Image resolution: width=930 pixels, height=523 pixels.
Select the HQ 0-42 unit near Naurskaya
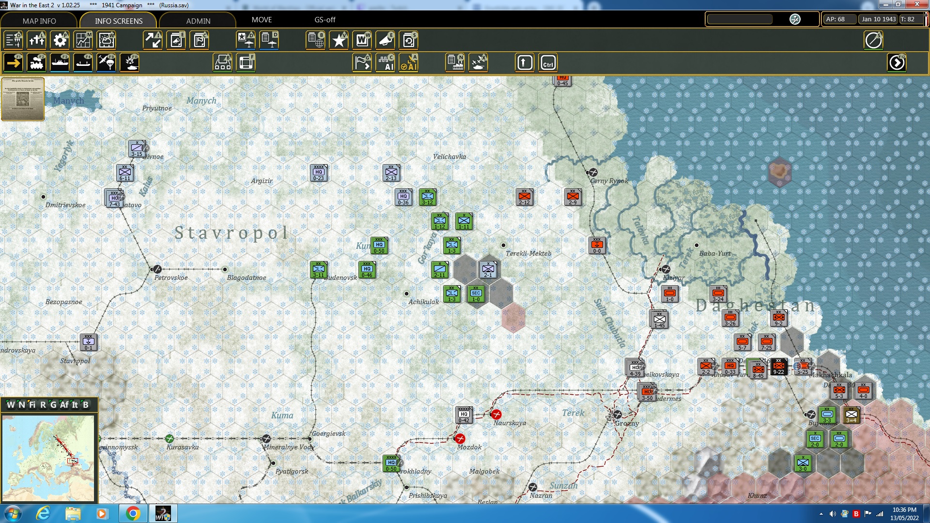tap(464, 415)
